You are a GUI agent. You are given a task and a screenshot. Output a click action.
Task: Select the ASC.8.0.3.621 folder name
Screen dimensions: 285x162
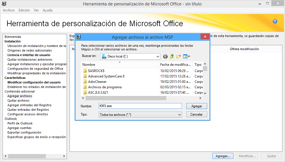[x=98, y=93]
